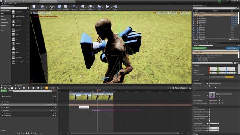This screenshot has width=240, height=135.
Task: Click the Sequencer magnifier find icon
Action: [x=9, y=88]
